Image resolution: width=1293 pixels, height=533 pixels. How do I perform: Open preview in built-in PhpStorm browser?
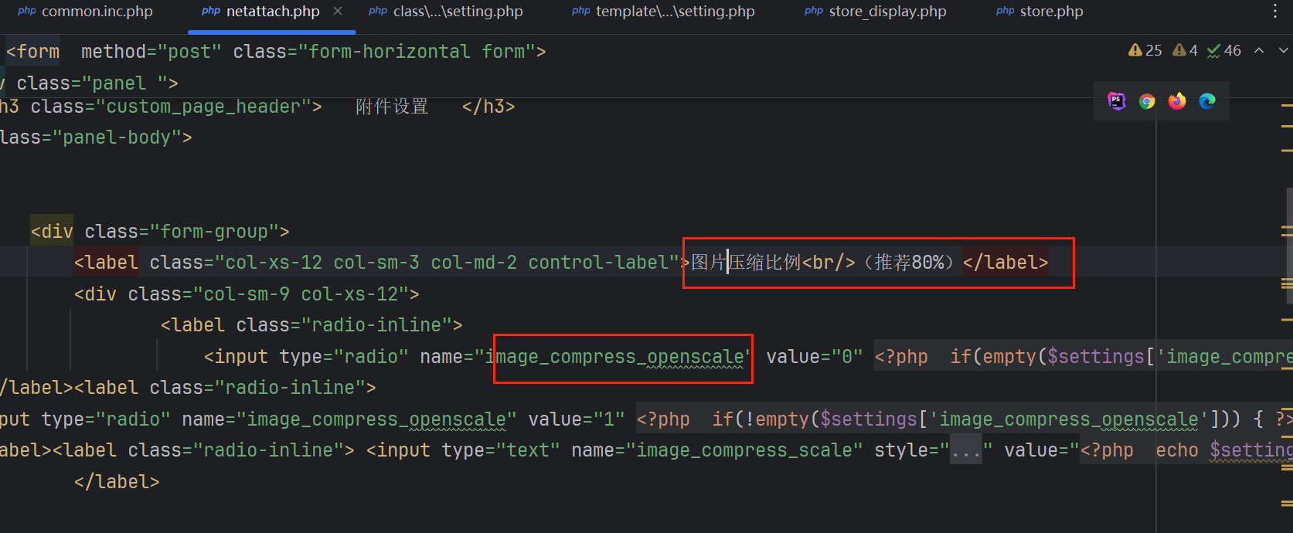click(1116, 101)
